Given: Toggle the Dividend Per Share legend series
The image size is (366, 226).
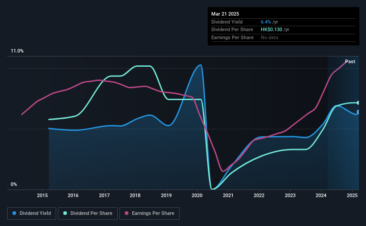Looking at the screenshot, I should [x=88, y=214].
